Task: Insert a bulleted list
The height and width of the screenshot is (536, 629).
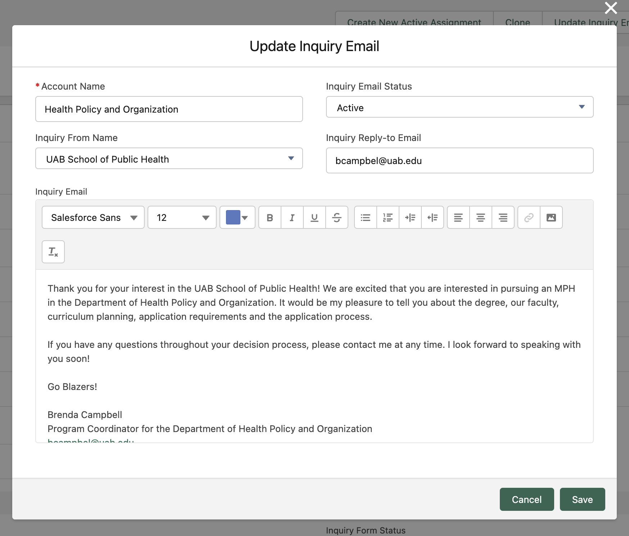Action: (365, 217)
